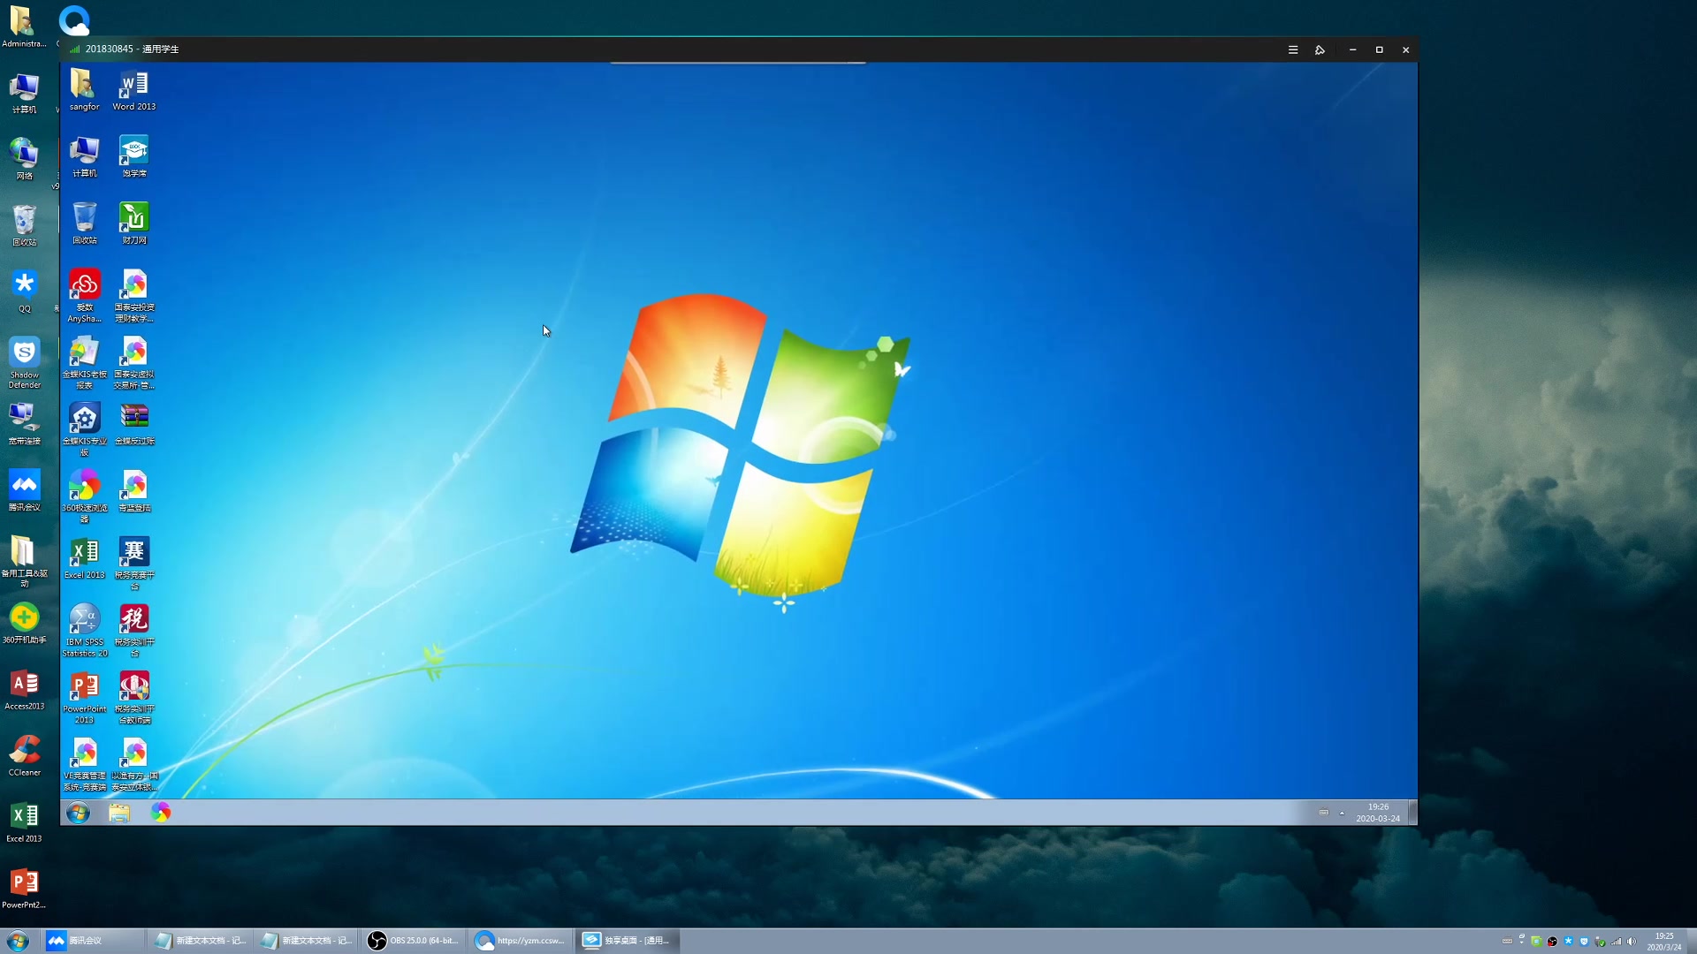This screenshot has height=954, width=1697.
Task: Open the remote window's hamburger menu
Action: [x=1293, y=49]
